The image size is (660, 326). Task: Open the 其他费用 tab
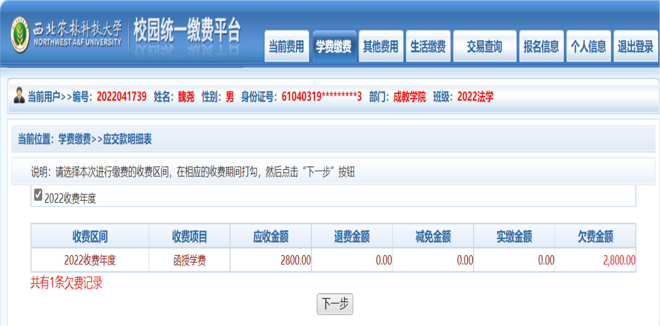click(381, 47)
